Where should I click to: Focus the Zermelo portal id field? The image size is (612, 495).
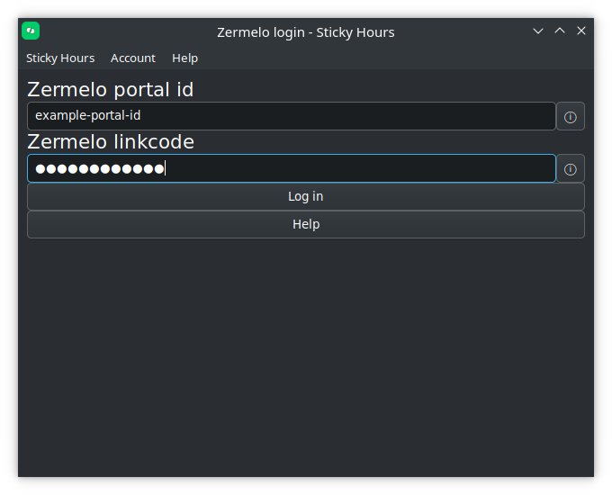(x=292, y=116)
